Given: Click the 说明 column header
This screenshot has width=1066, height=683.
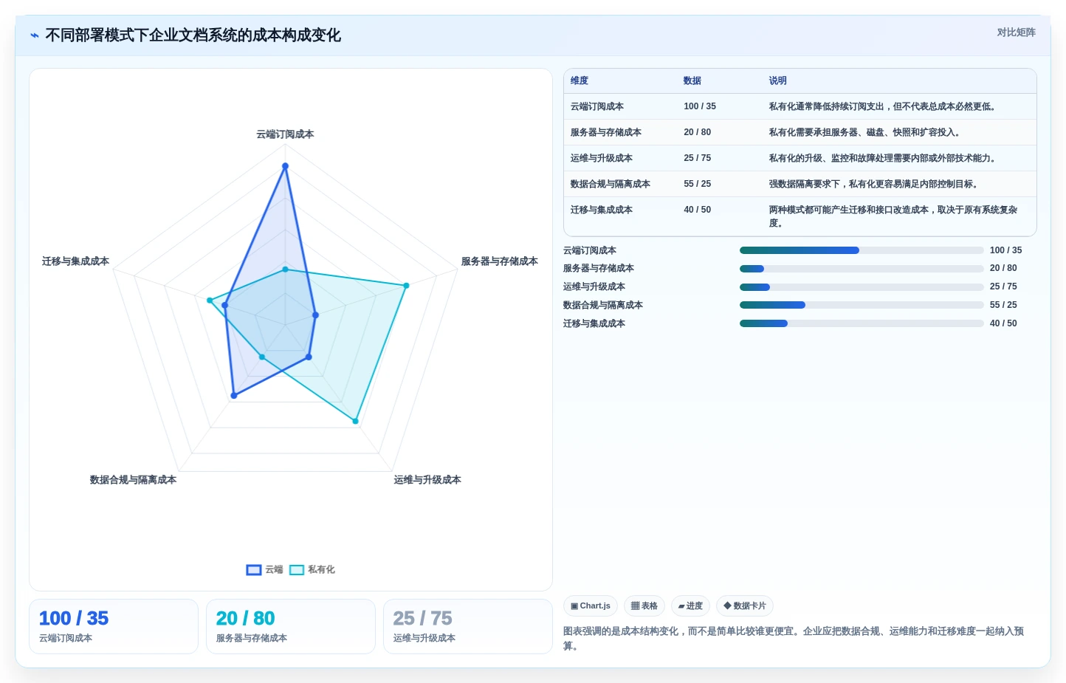Looking at the screenshot, I should click(778, 80).
